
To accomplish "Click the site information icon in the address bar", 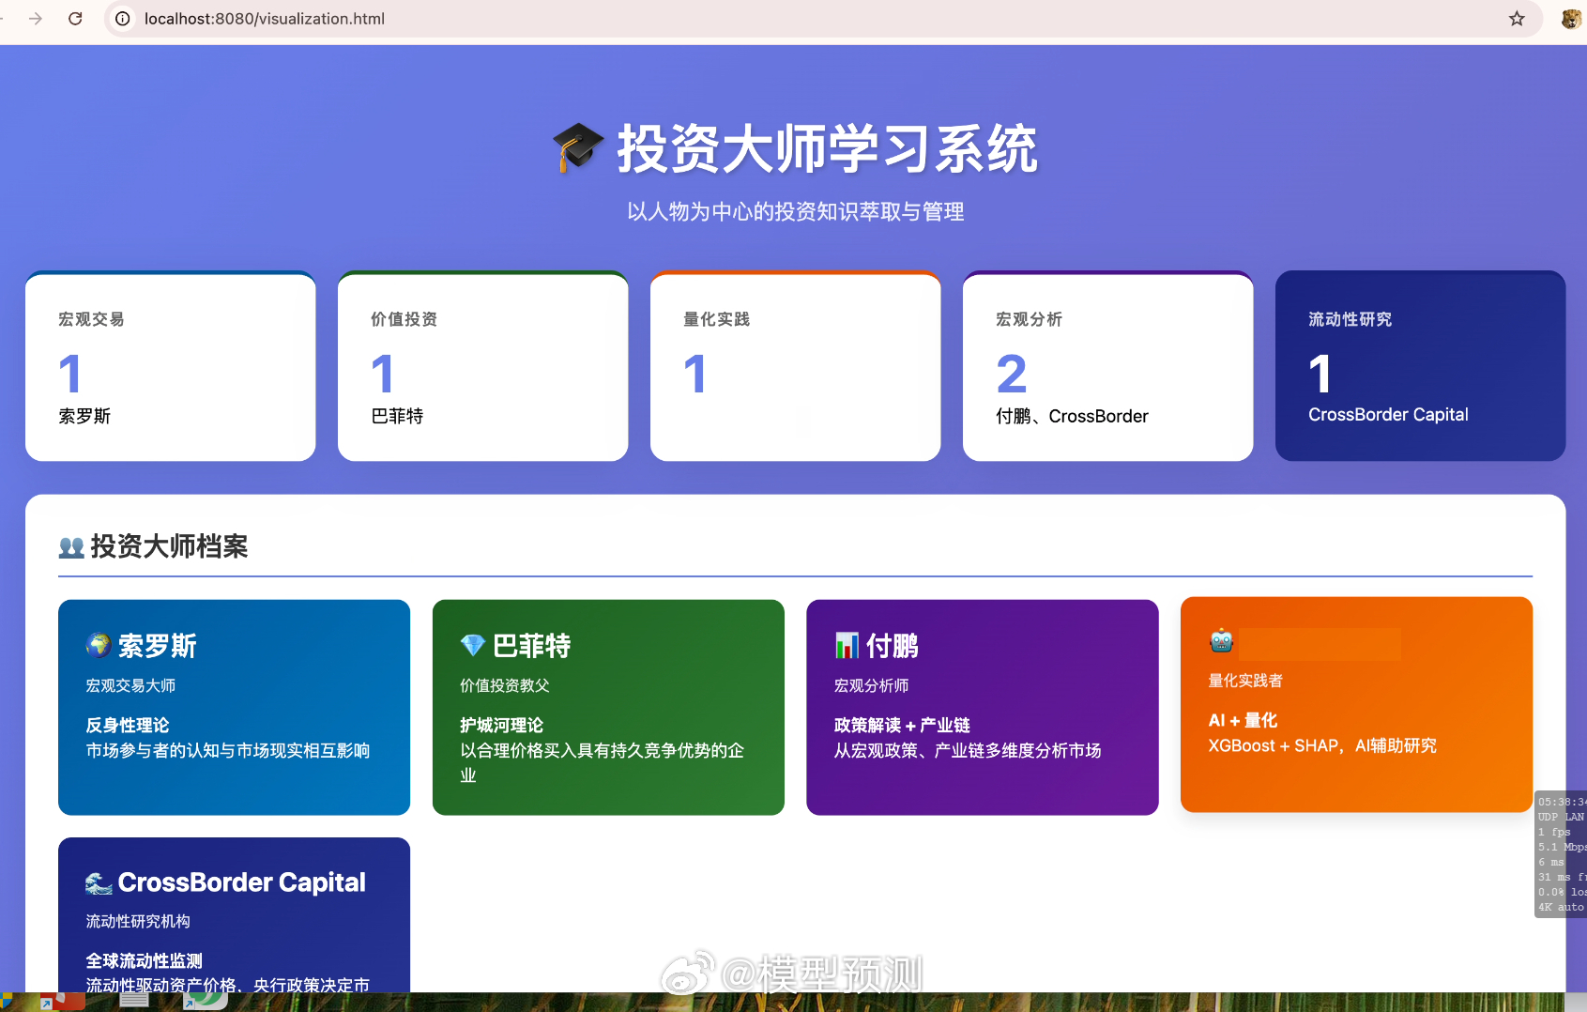I will click(122, 18).
